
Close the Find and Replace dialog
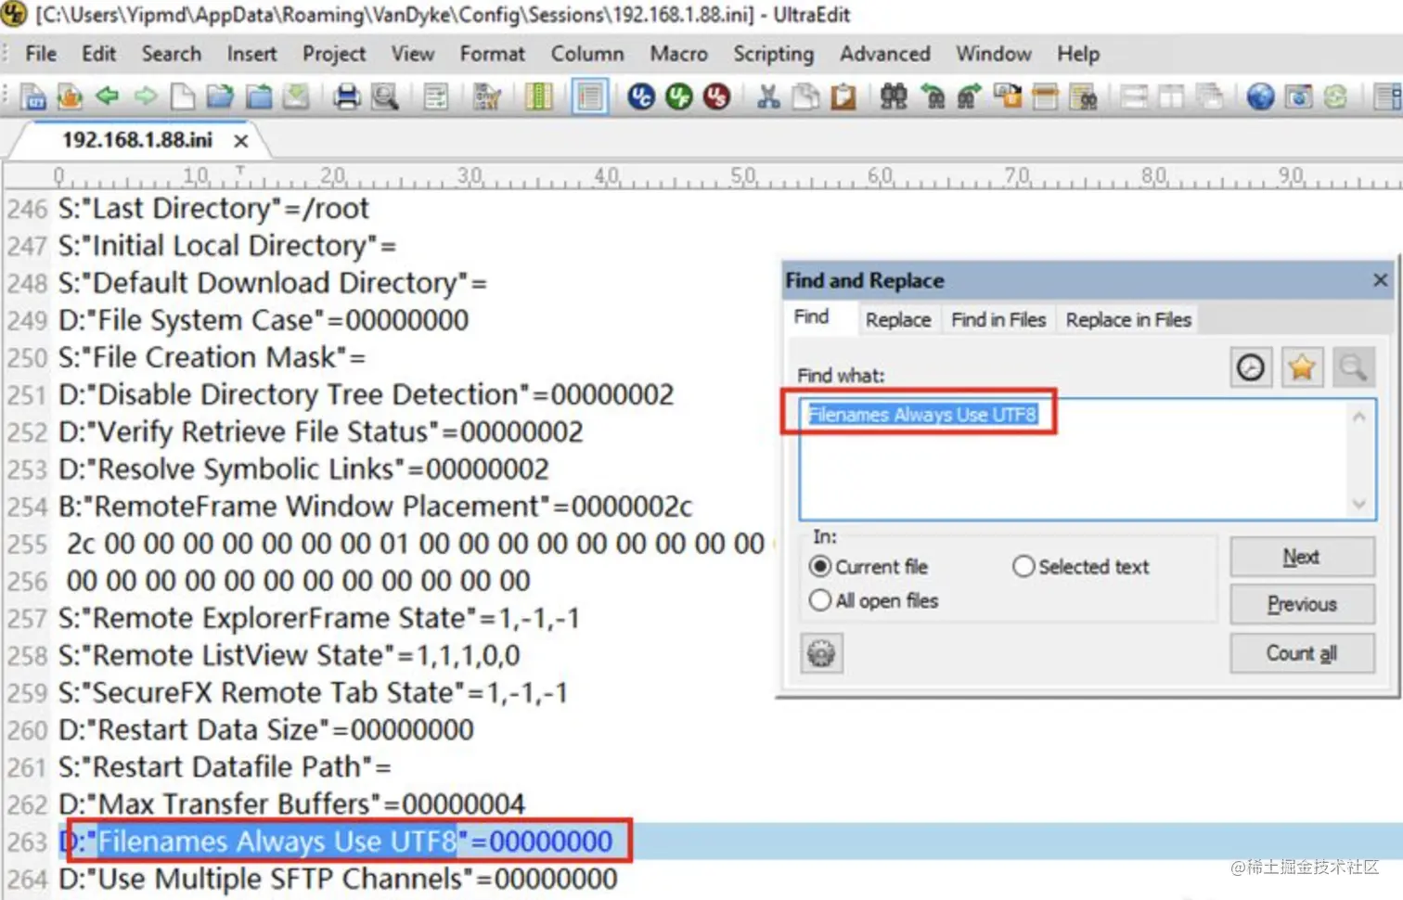(x=1380, y=280)
